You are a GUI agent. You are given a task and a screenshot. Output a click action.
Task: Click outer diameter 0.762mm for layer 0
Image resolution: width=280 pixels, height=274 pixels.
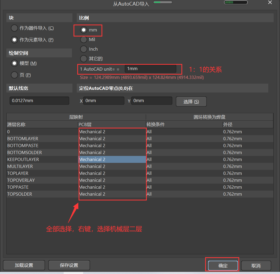(x=248, y=132)
